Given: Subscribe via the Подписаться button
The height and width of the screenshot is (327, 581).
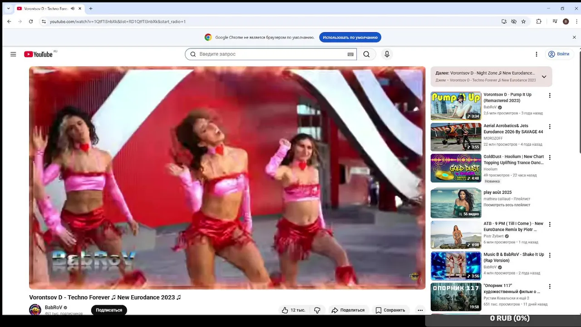Looking at the screenshot, I should [x=109, y=310].
